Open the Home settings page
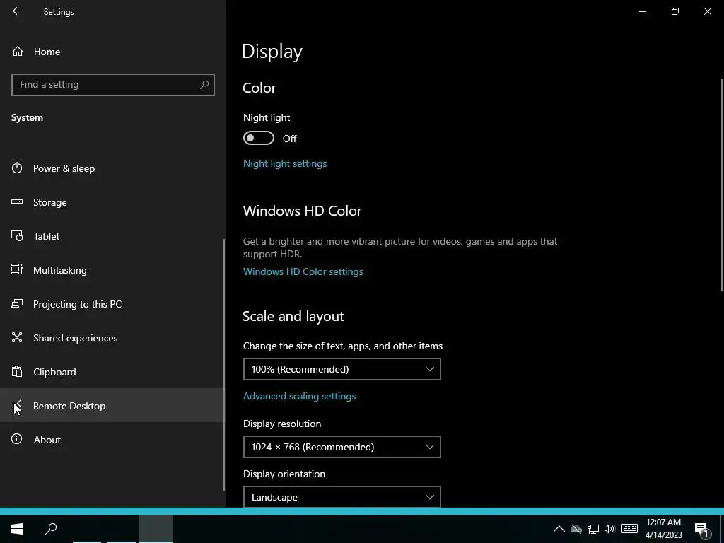724x543 pixels. click(x=113, y=51)
